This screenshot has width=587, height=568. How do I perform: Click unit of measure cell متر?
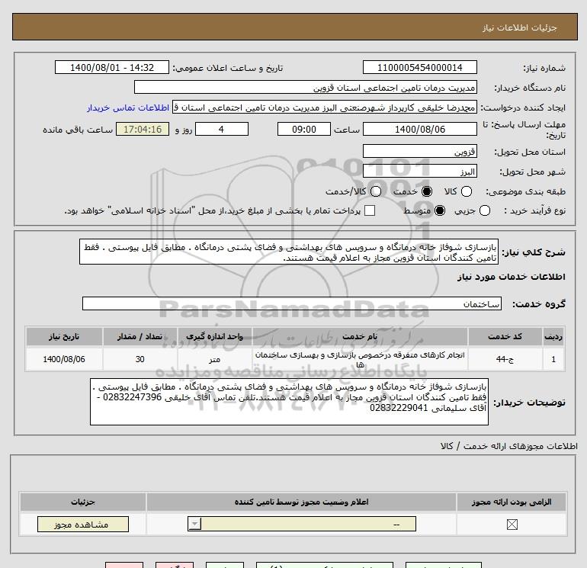point(214,359)
